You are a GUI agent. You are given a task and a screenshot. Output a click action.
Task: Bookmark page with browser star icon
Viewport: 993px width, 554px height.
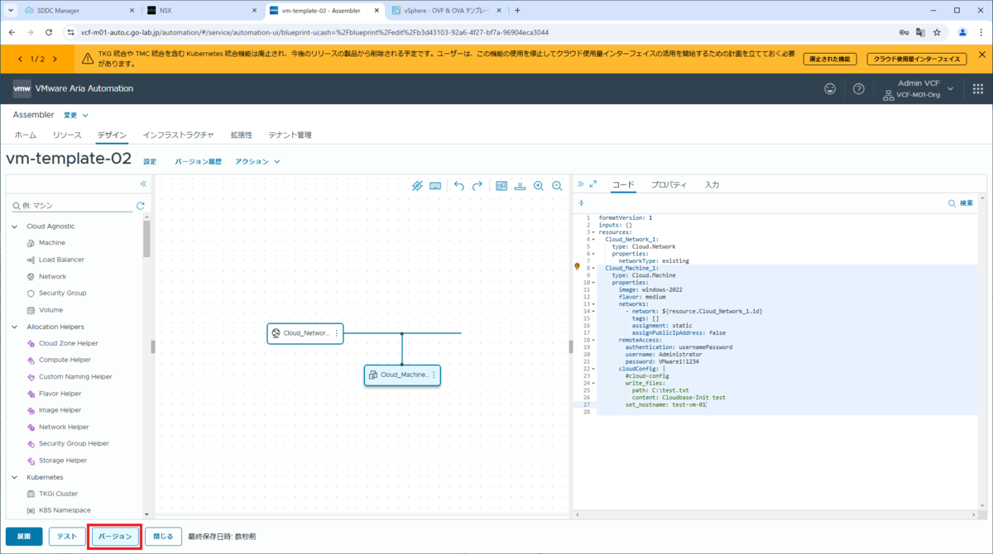click(938, 32)
